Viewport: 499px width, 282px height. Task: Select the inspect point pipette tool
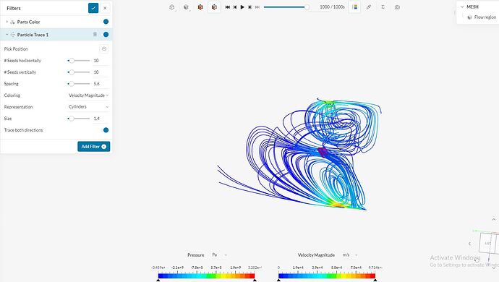[x=369, y=7]
